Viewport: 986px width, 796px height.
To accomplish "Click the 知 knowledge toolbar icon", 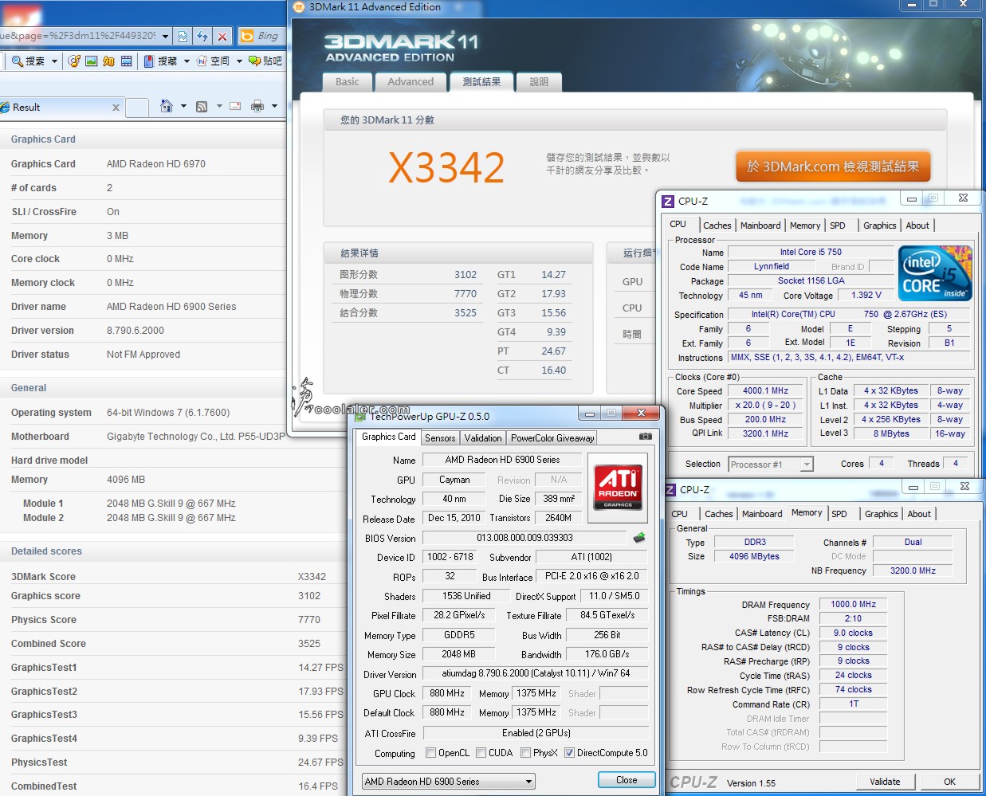I will [108, 61].
